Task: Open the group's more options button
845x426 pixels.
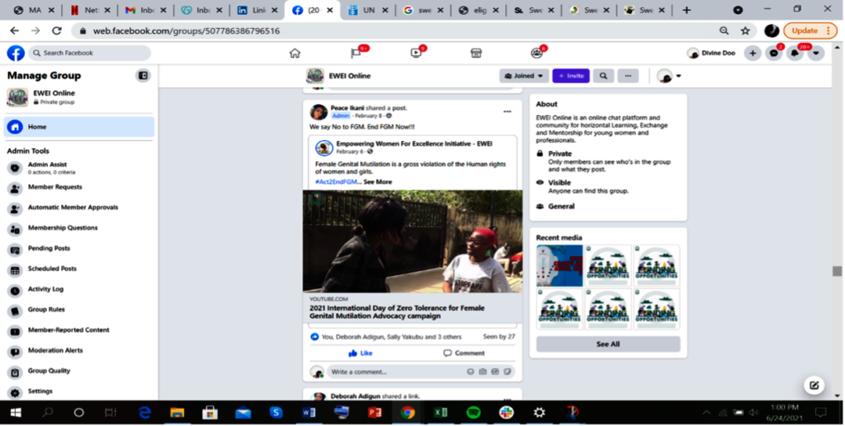Action: (x=628, y=76)
